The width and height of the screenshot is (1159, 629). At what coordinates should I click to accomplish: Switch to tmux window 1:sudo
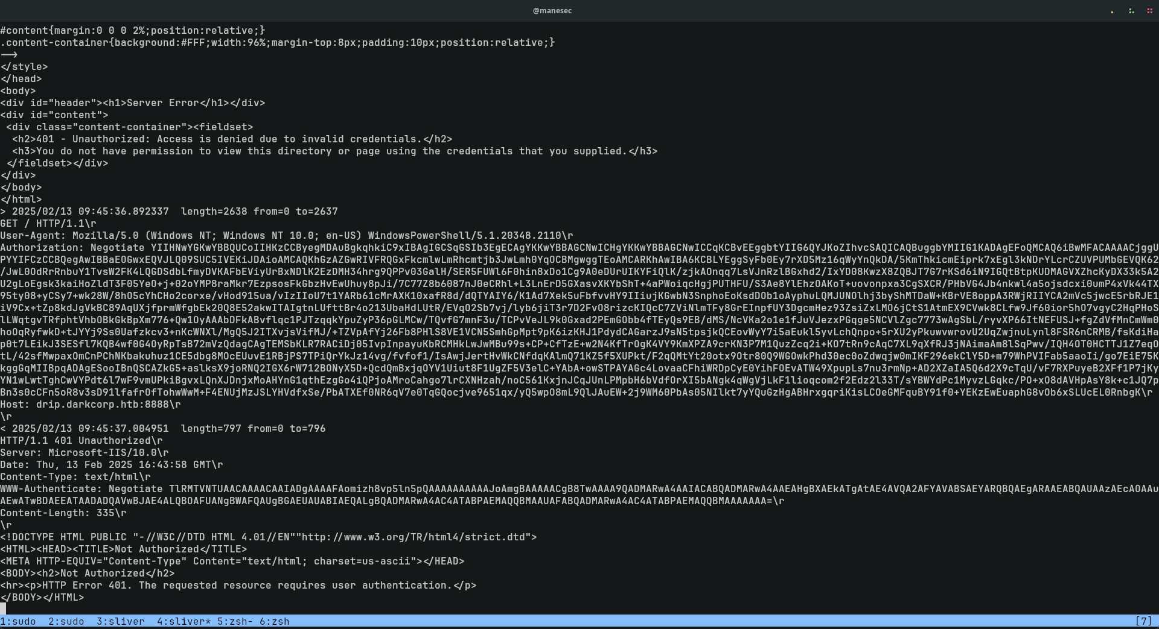[x=18, y=621]
